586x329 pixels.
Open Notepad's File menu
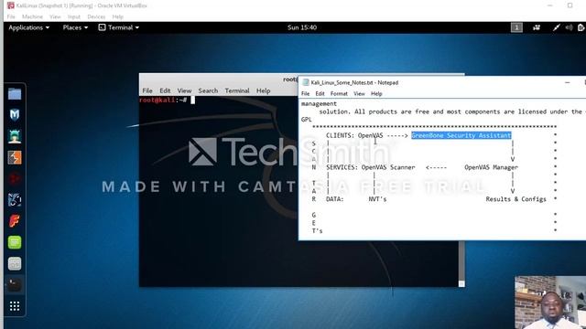pyautogui.click(x=305, y=94)
